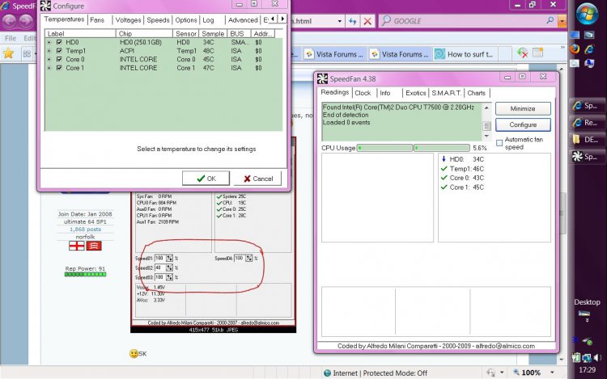
Task: Click the search magnifier icon
Action: [550, 20]
